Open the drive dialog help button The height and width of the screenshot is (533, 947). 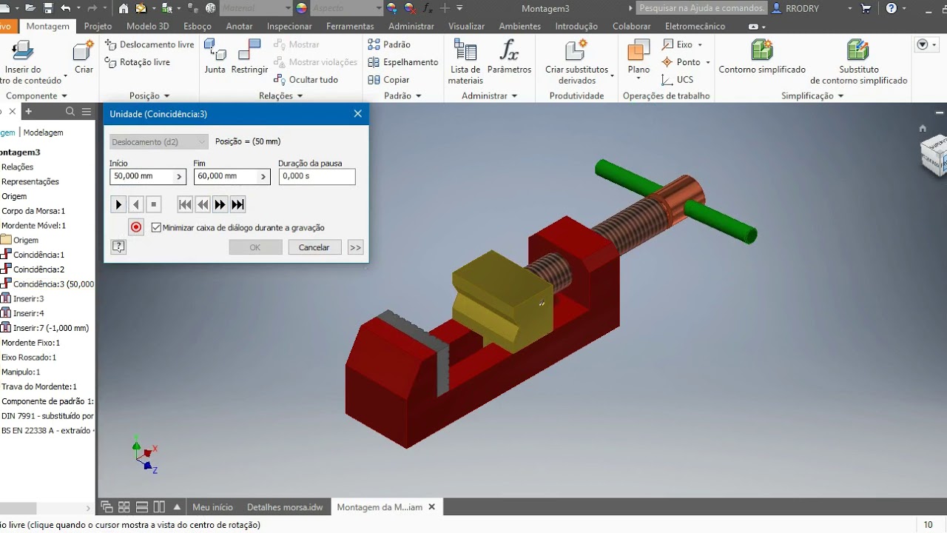(x=118, y=247)
